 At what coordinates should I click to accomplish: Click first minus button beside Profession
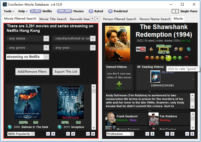coord(147,134)
